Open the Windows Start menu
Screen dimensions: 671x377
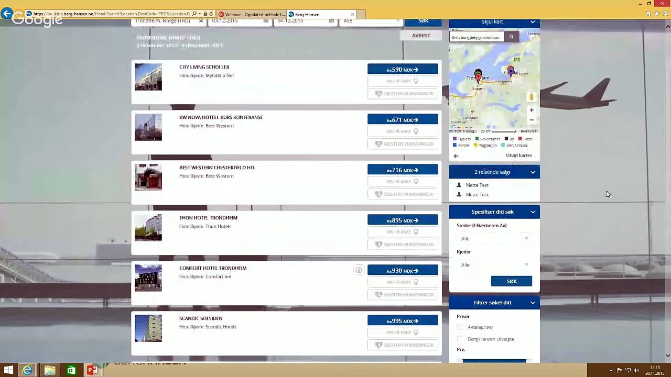pos(8,371)
